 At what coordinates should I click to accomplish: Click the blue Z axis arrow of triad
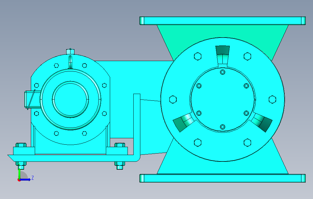pyautogui.click(x=25, y=180)
